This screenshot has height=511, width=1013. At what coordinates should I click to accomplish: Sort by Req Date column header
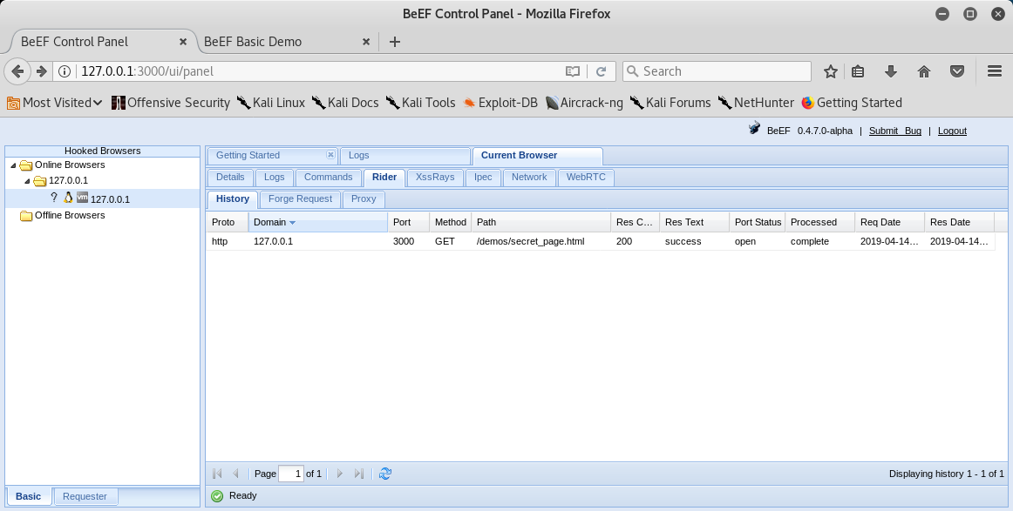pyautogui.click(x=889, y=223)
